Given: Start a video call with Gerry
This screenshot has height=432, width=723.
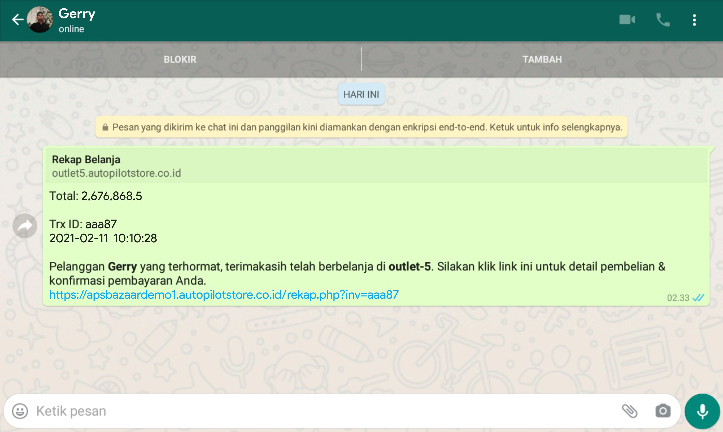Looking at the screenshot, I should [627, 20].
